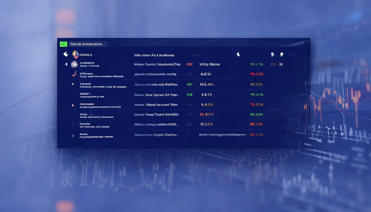Click the round avatar icon in the second row
Viewport: 371px width, 212px height.
coord(74,64)
